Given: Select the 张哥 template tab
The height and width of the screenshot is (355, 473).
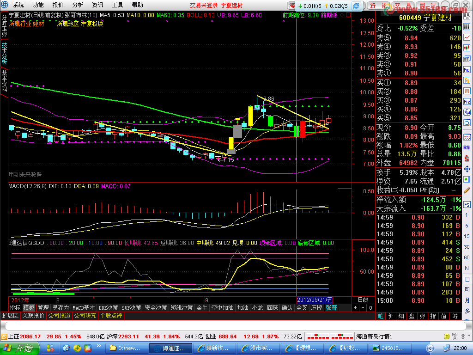Looking at the screenshot, I should coord(331,307).
